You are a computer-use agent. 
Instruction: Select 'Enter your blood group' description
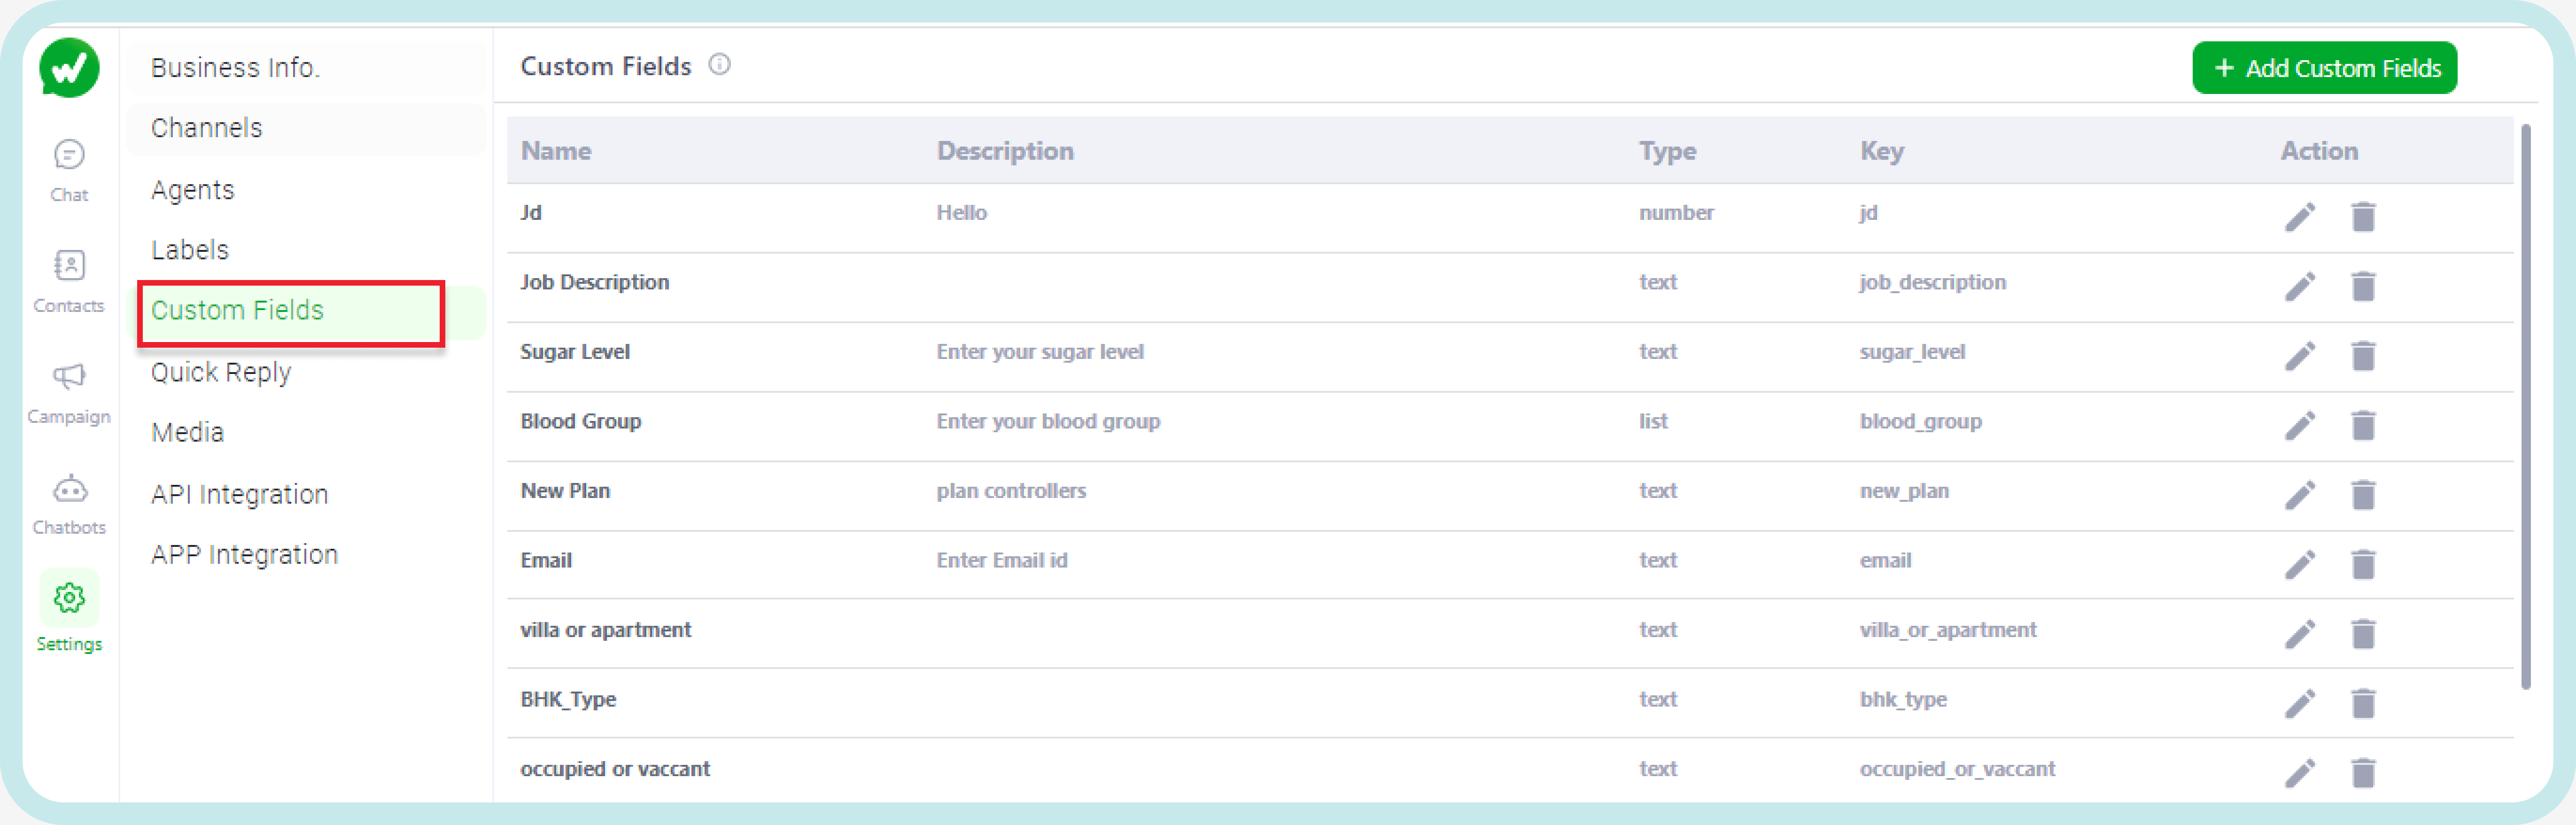coord(1048,422)
